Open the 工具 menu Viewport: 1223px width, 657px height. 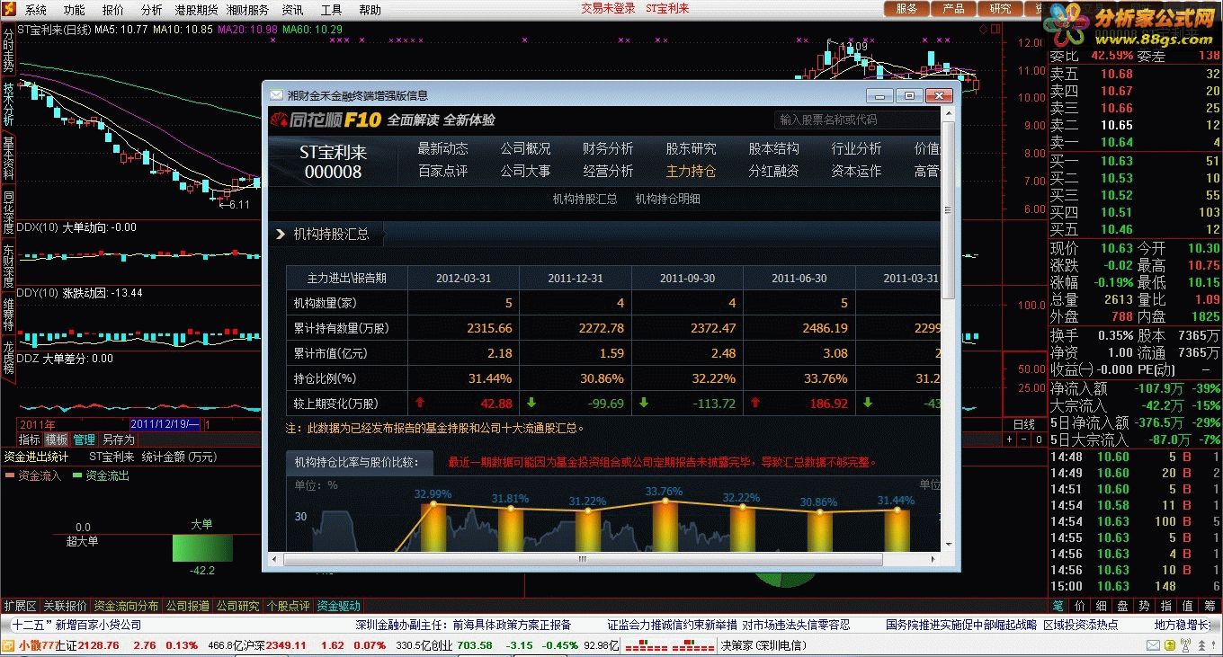[x=331, y=10]
